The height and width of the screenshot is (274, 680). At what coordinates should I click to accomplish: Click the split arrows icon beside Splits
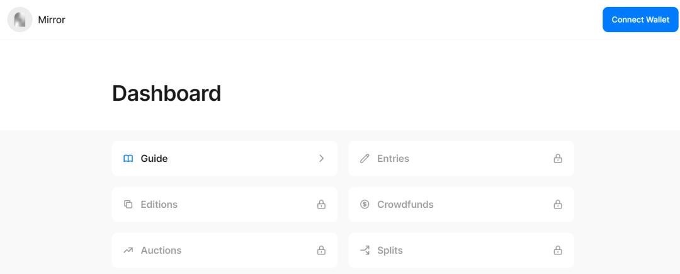tap(365, 251)
